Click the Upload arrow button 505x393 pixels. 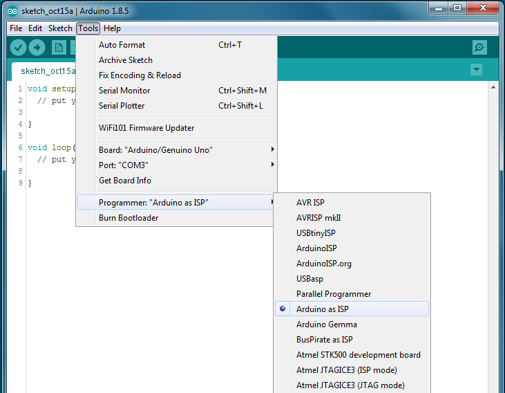click(37, 48)
